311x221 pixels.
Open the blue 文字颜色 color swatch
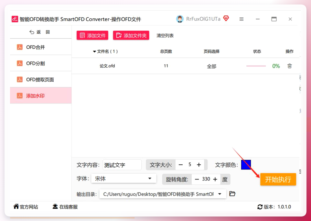pyautogui.click(x=246, y=165)
